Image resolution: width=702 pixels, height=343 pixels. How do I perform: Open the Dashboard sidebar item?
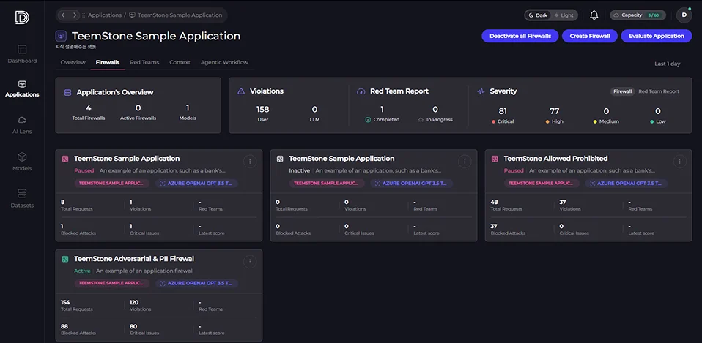click(x=22, y=53)
